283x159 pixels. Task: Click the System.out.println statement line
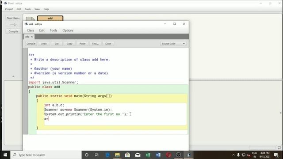[86, 114]
